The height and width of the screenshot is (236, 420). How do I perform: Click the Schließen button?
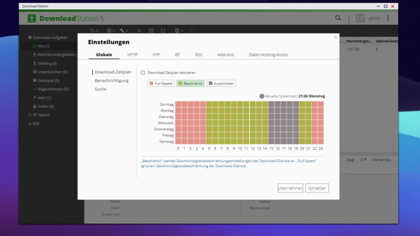click(x=317, y=188)
